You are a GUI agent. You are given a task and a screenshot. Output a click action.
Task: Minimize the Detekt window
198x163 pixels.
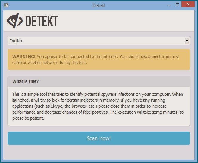point(169,5)
